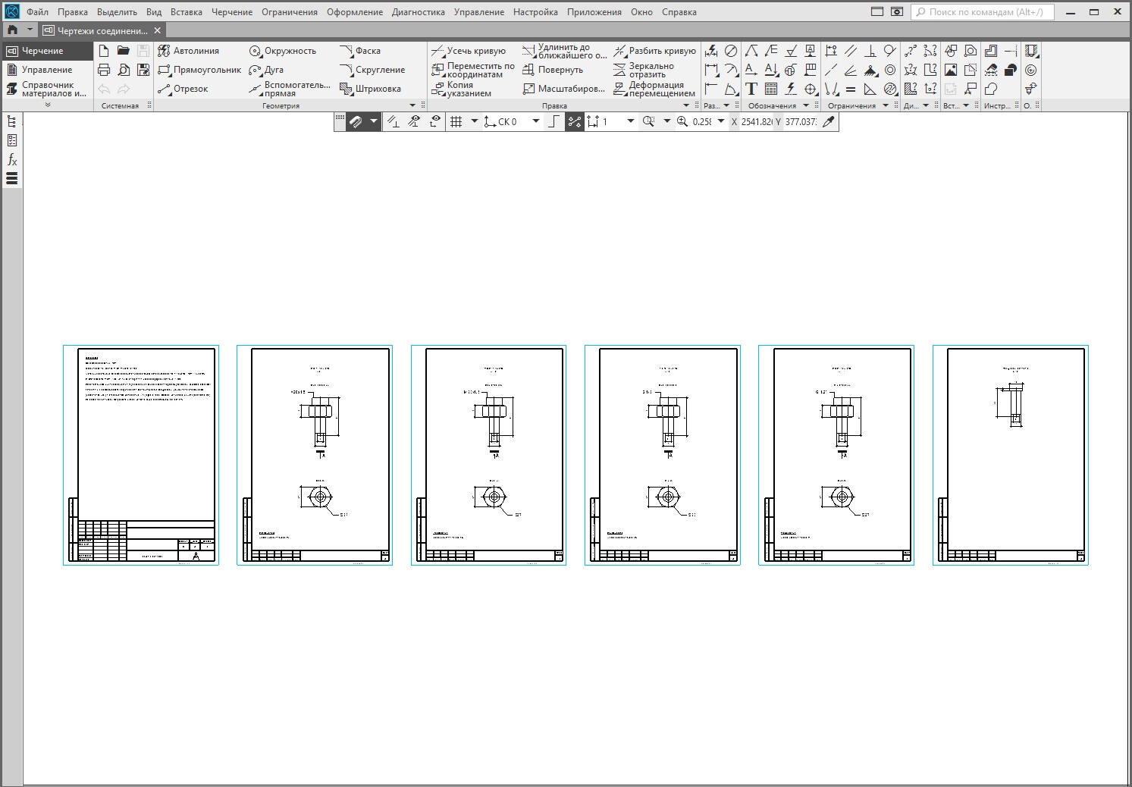Toggle orthogonal drawing mode button
The image size is (1132, 787).
point(554,121)
